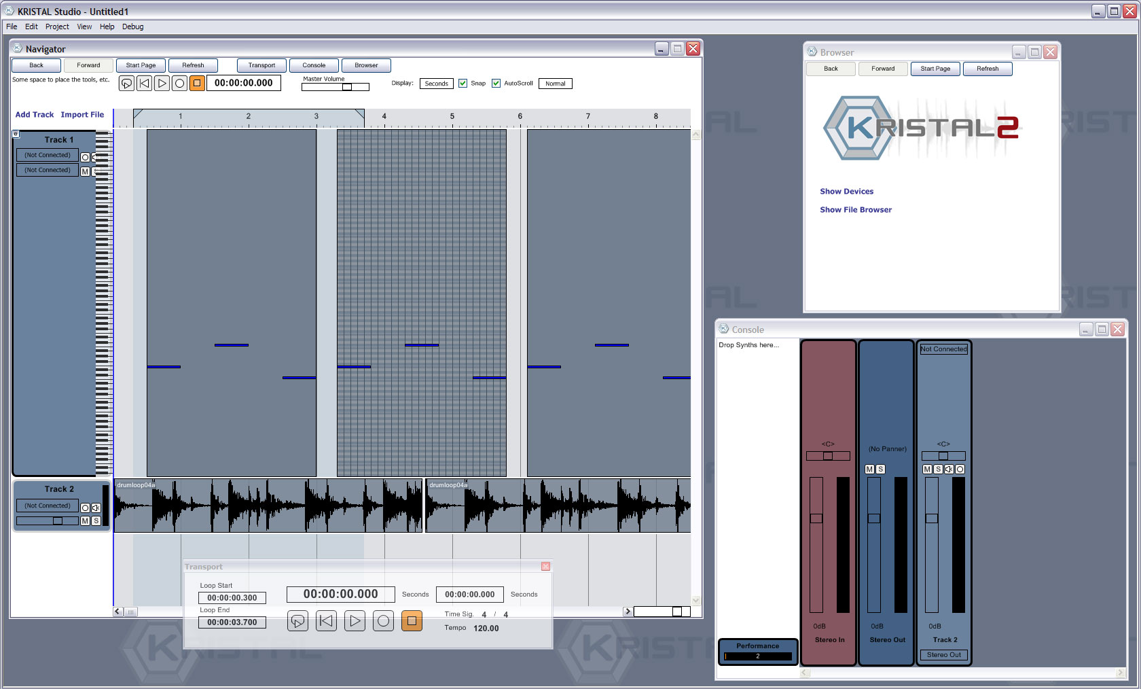Open the Help menu
The height and width of the screenshot is (689, 1141).
pos(107,26)
